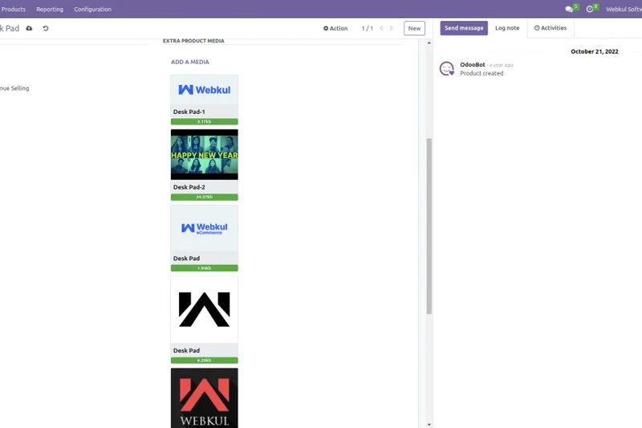Click the OdooBot author name

(473, 65)
